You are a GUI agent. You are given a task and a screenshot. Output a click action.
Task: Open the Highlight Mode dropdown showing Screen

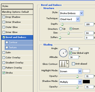70,71
